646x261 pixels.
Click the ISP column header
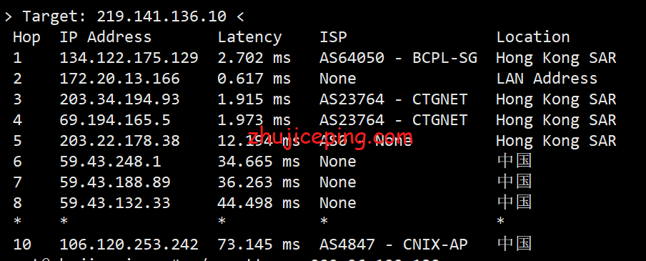point(333,37)
